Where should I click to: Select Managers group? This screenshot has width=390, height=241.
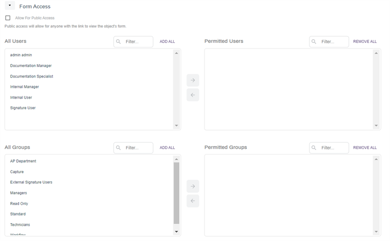tap(18, 193)
